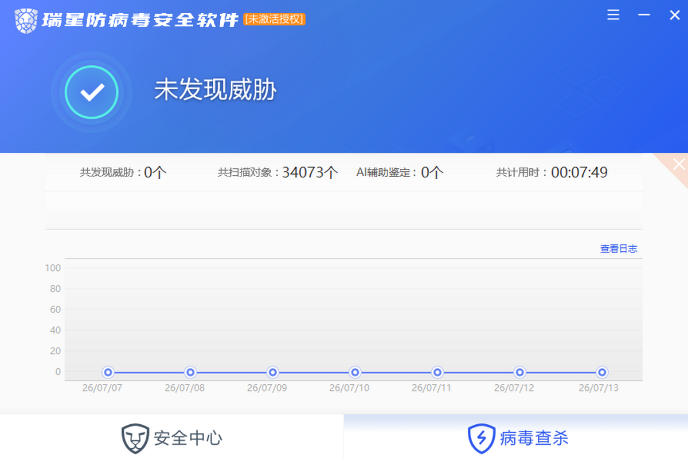Minimize the Rising antivirus window

(644, 15)
